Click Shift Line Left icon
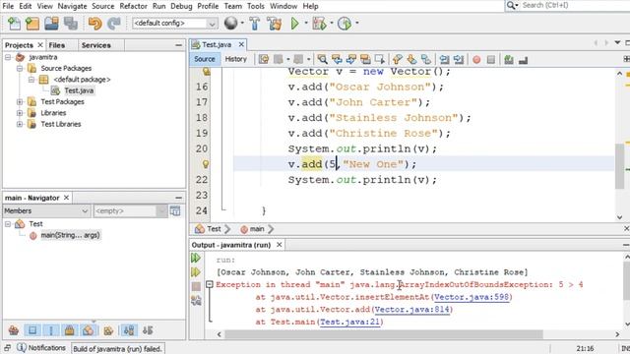 pos(444,60)
